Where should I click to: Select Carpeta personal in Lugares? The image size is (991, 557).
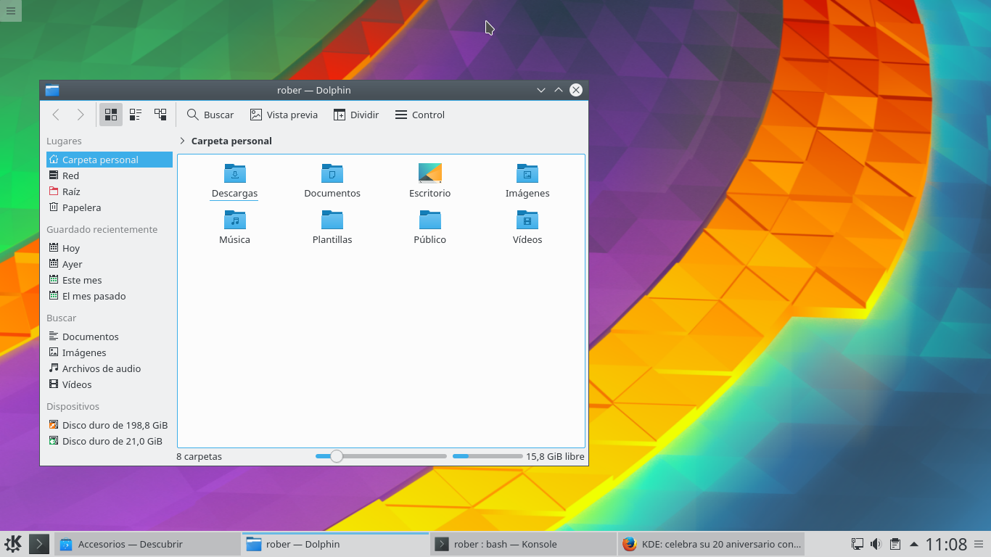click(x=110, y=160)
